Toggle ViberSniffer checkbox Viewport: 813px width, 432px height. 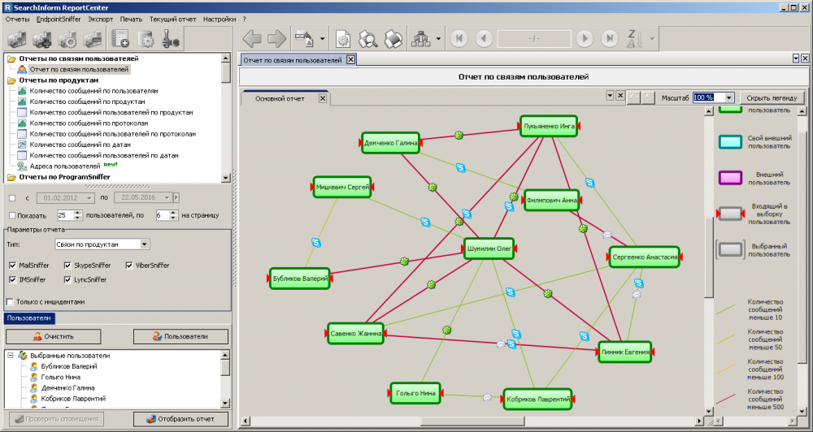tap(129, 266)
